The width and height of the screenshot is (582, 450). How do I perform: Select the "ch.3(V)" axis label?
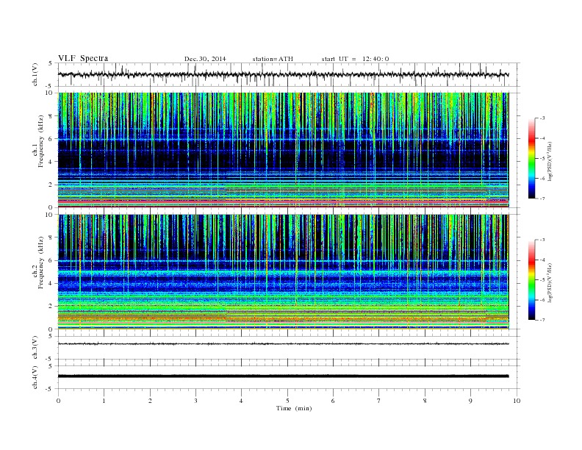(35, 348)
